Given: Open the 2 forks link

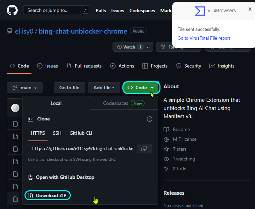Looking at the screenshot, I should [180, 169].
